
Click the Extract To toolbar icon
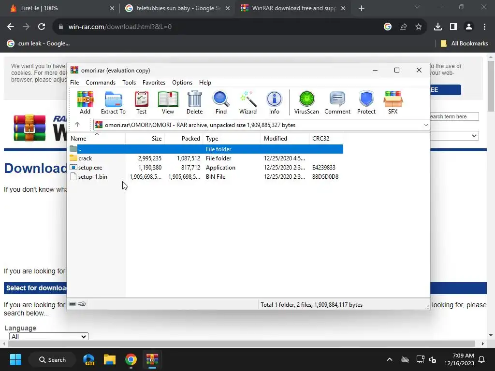pos(113,102)
